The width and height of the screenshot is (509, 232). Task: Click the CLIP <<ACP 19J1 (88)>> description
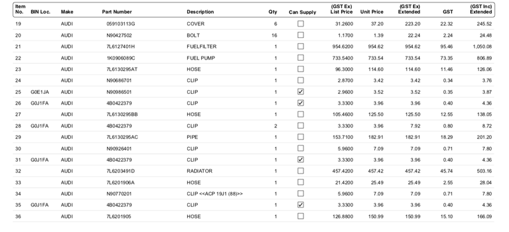(x=214, y=194)
